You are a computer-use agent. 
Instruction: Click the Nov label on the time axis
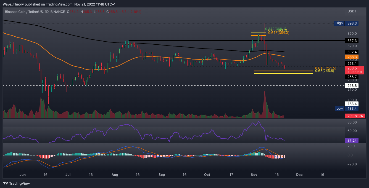click(253, 175)
